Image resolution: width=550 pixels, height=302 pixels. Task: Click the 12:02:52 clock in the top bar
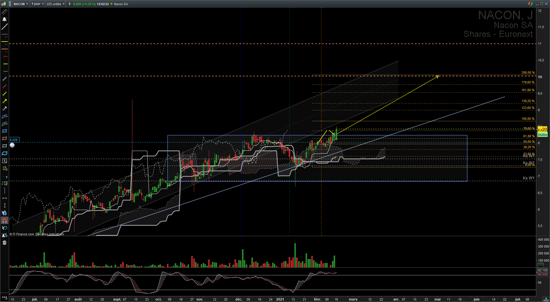click(103, 4)
